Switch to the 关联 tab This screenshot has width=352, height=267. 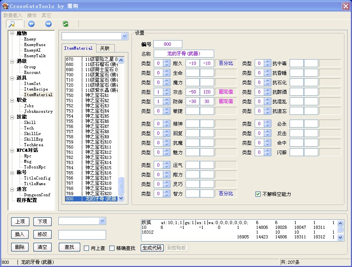click(x=105, y=48)
